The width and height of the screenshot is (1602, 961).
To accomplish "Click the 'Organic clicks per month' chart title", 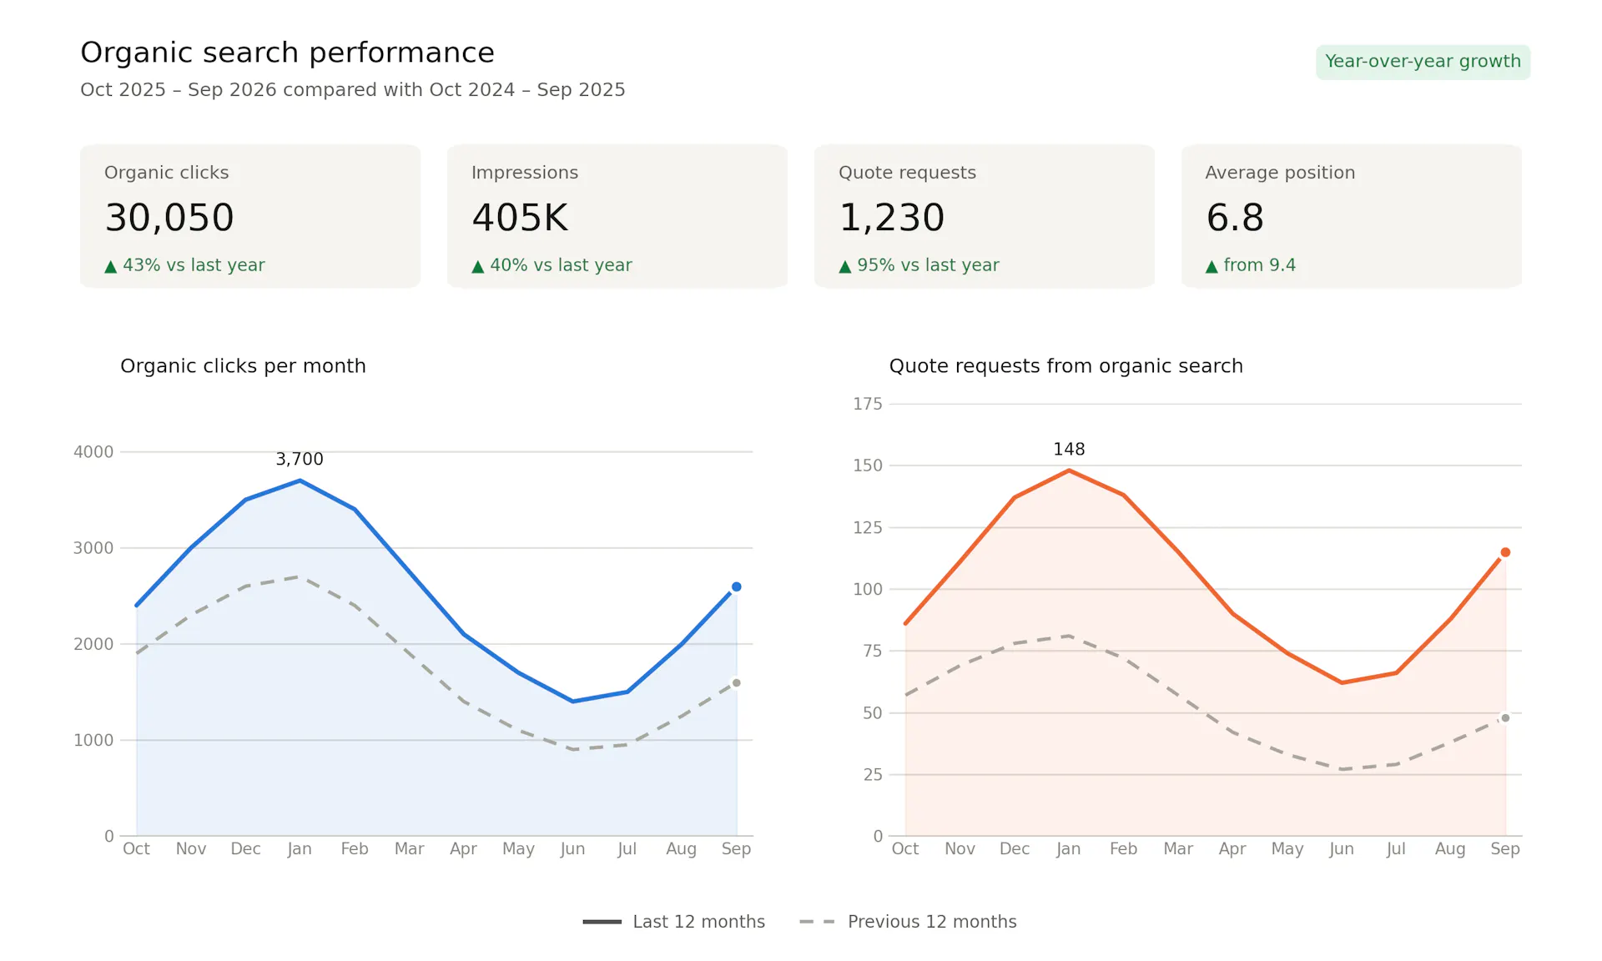I will [x=243, y=366].
